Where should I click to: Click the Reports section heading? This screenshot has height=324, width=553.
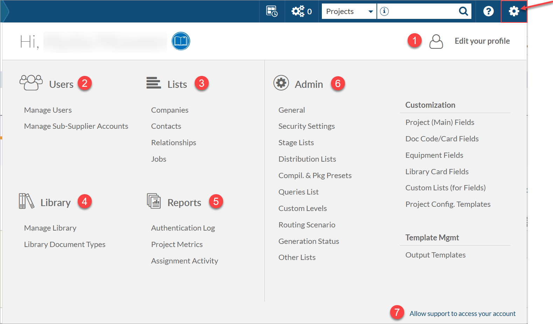click(x=184, y=203)
